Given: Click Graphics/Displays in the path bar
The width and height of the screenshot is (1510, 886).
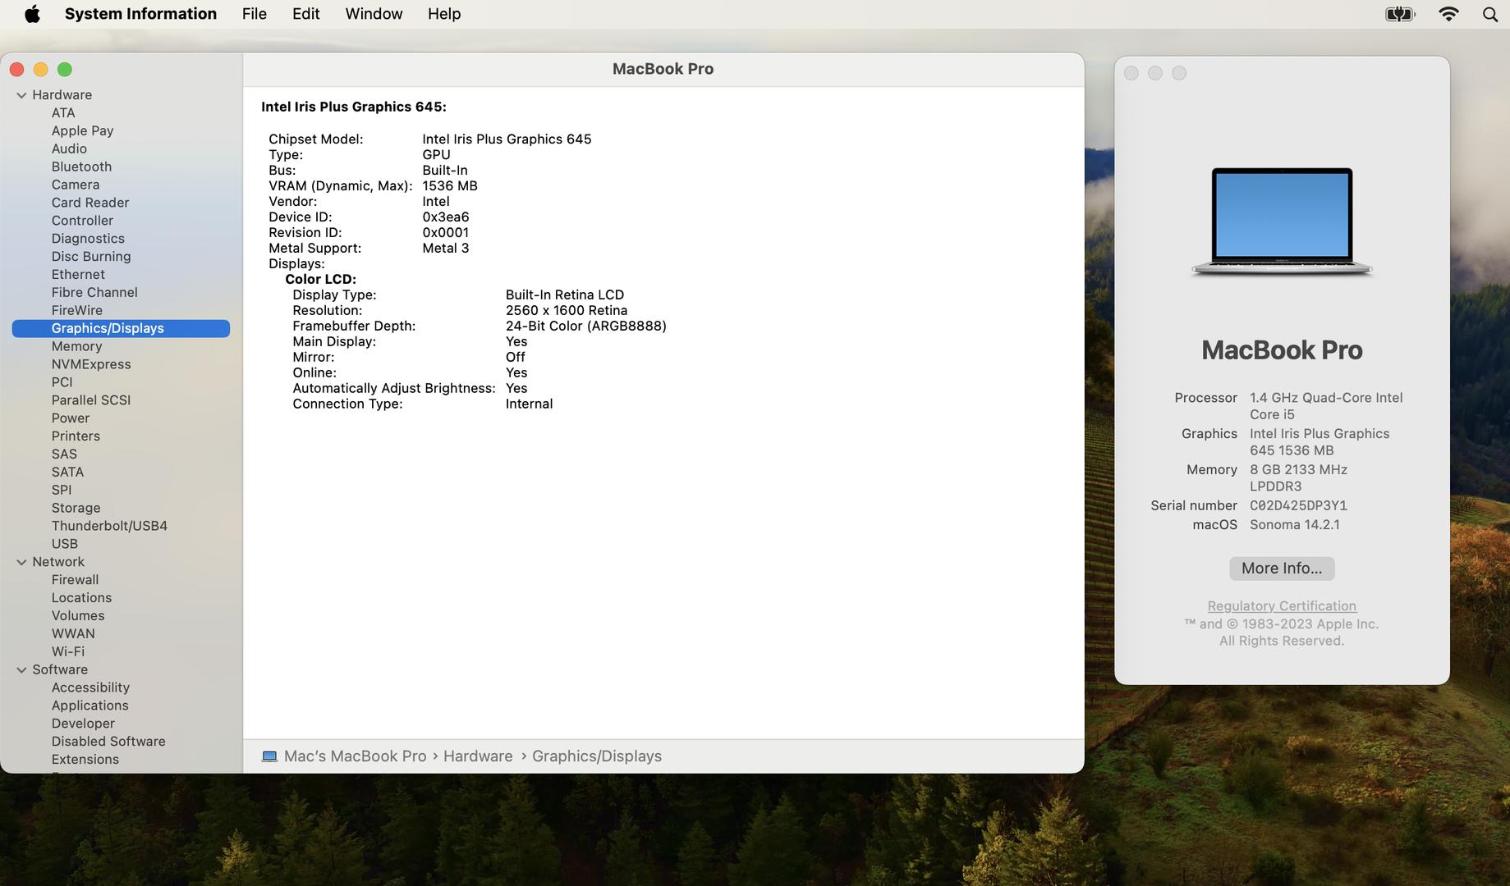Looking at the screenshot, I should 597,756.
